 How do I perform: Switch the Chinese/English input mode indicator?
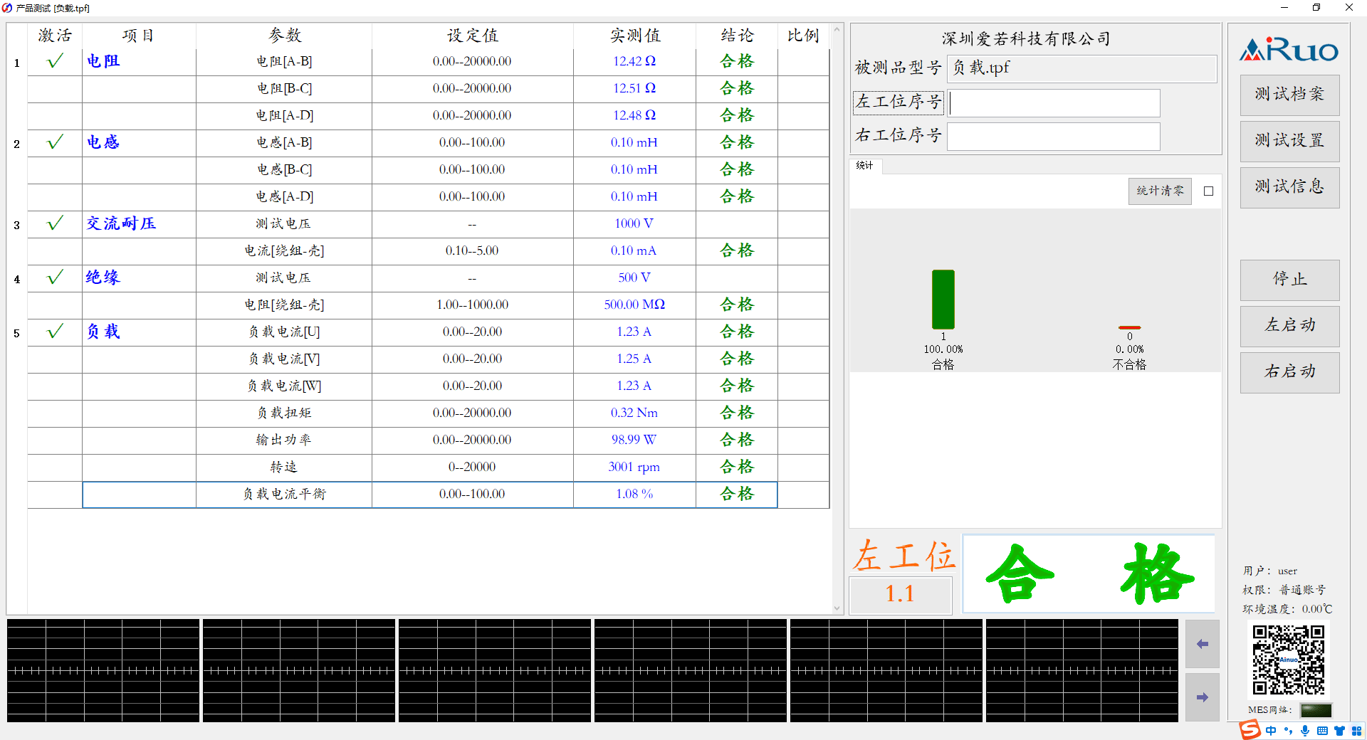click(1271, 731)
